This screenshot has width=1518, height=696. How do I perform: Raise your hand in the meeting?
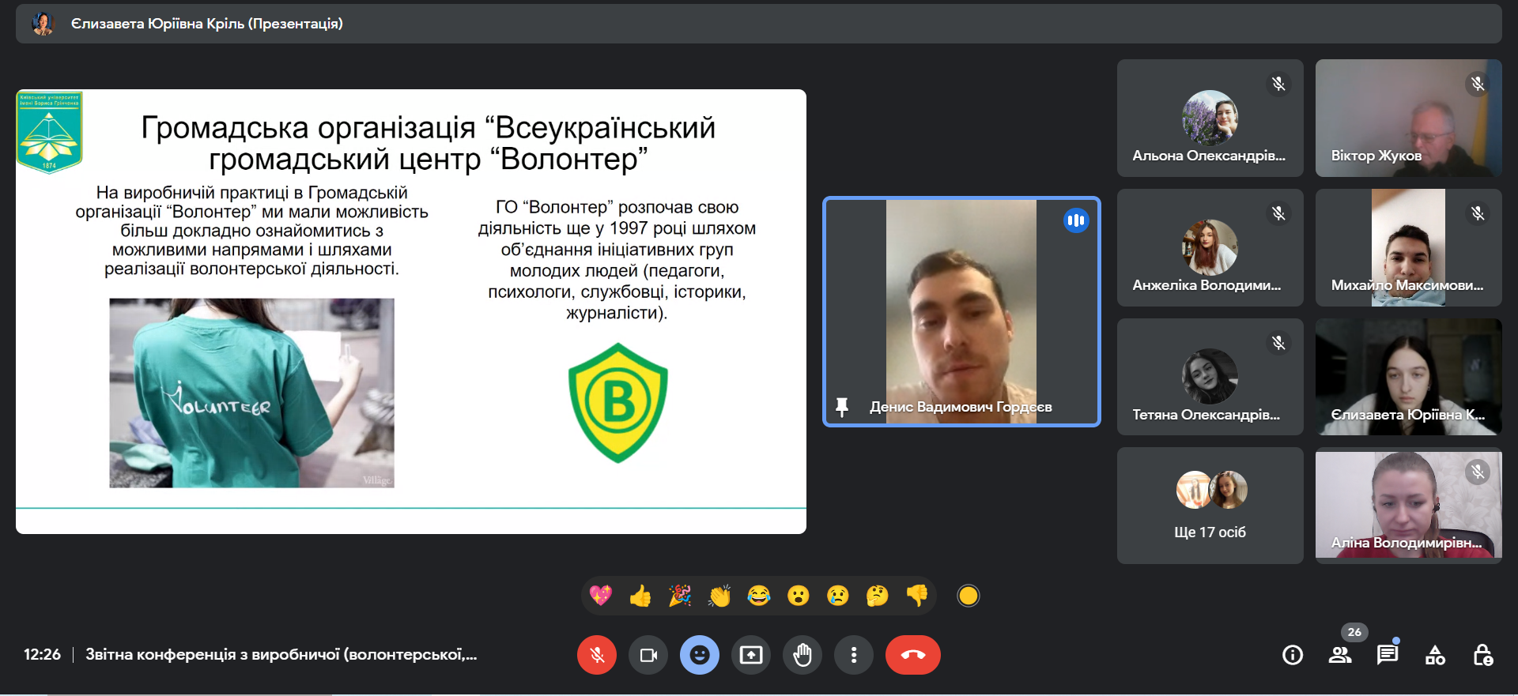coord(802,655)
